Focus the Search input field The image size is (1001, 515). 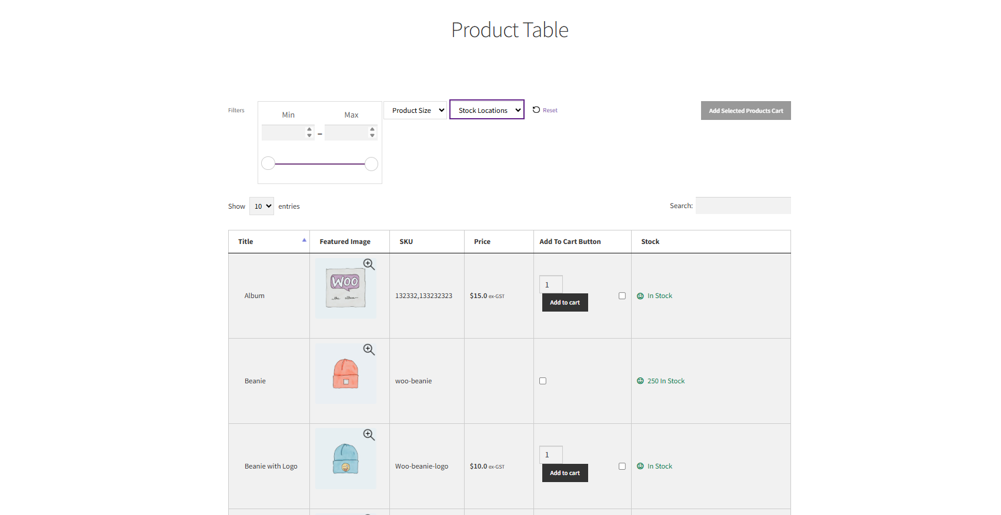click(x=743, y=206)
